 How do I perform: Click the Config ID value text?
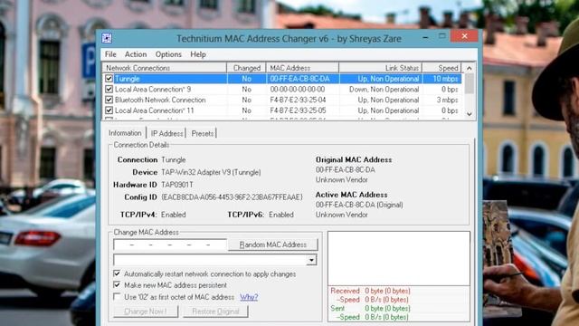(x=232, y=197)
